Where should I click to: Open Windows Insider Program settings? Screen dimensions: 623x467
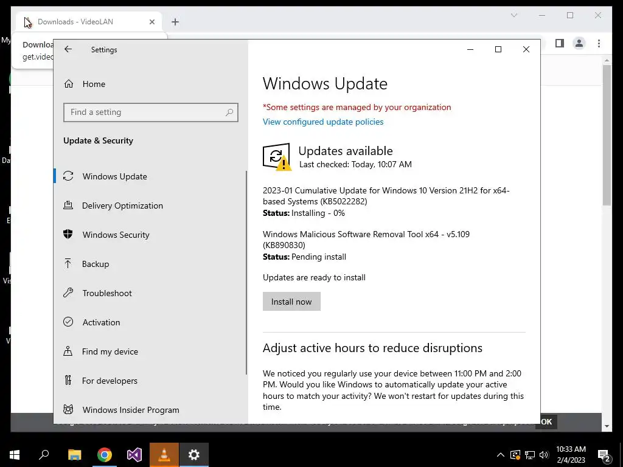click(150, 410)
